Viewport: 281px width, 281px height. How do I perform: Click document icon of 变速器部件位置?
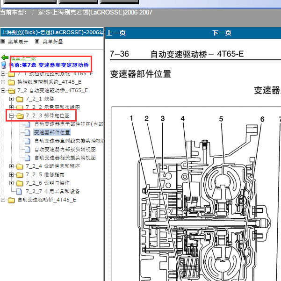click(28, 133)
